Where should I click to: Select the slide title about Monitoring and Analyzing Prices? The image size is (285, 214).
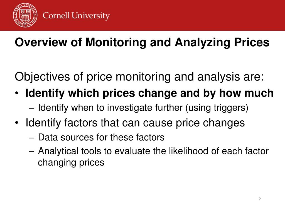click(142, 43)
